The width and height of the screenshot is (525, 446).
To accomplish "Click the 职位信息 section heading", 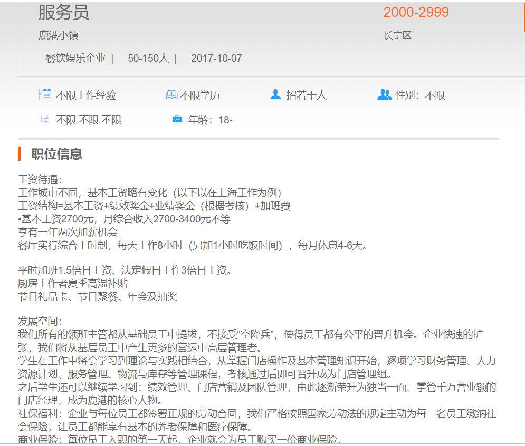I will [56, 154].
